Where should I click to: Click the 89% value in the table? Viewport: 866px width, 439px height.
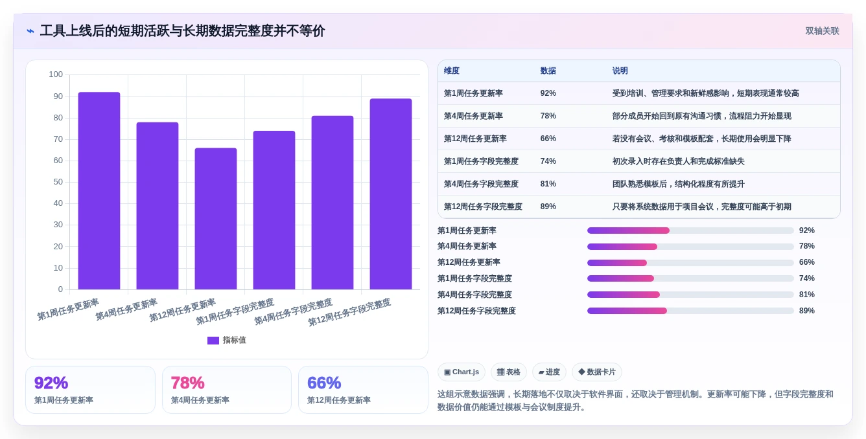click(x=548, y=207)
